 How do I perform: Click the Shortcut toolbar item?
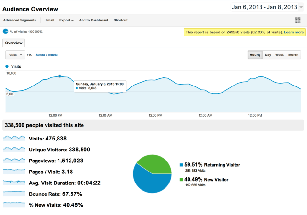click(120, 20)
